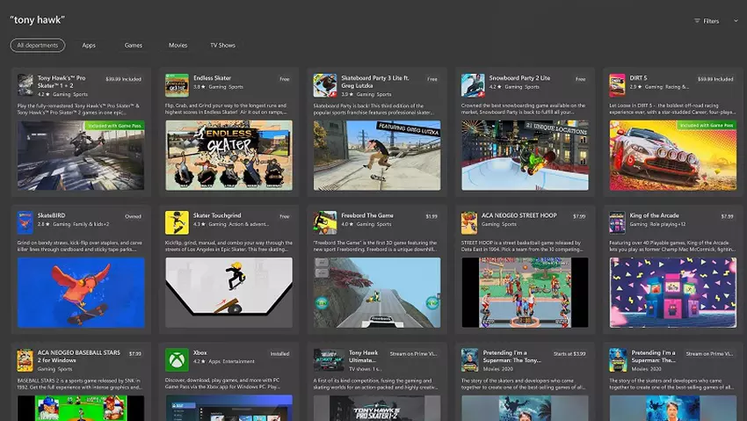Switch to the TV Shows tab

point(222,45)
